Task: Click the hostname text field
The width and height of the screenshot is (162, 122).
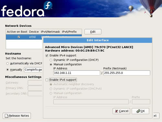Action: 33,70
